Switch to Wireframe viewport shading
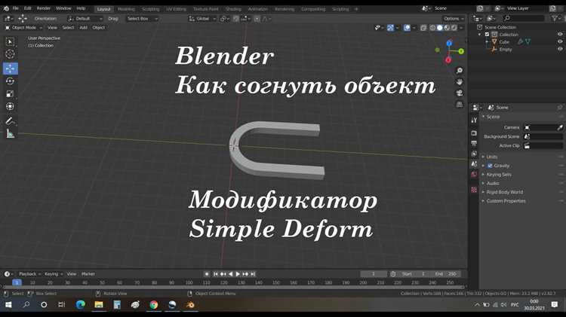The width and height of the screenshot is (566, 317). click(x=432, y=28)
